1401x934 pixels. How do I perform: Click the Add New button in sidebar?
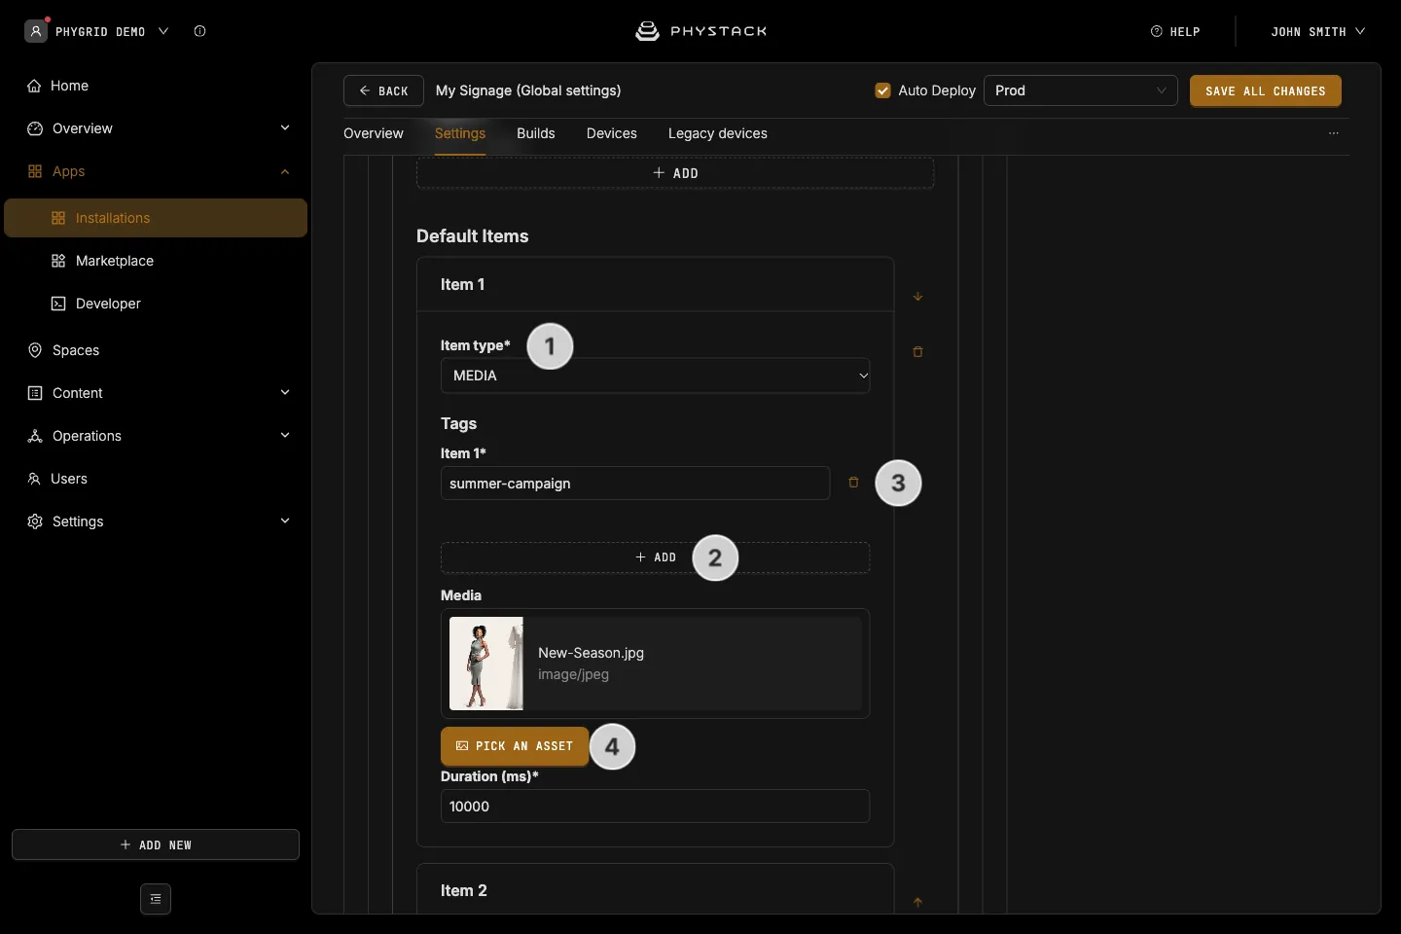pos(156,844)
